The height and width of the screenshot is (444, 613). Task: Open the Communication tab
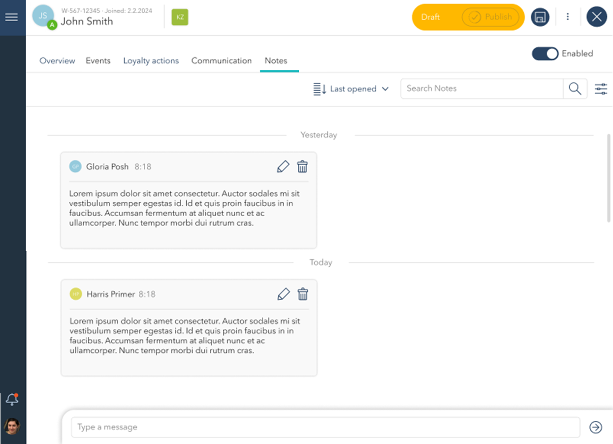pyautogui.click(x=222, y=61)
